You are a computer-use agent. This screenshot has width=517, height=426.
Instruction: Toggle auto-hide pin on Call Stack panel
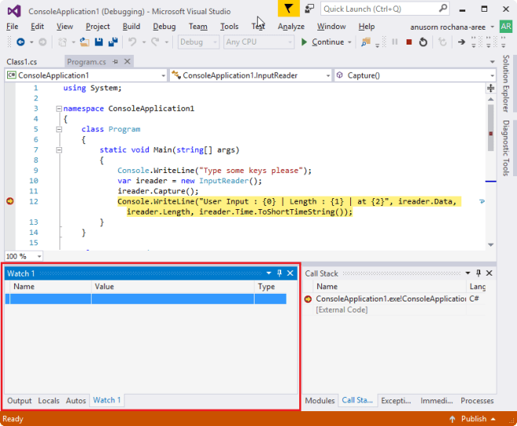point(479,273)
